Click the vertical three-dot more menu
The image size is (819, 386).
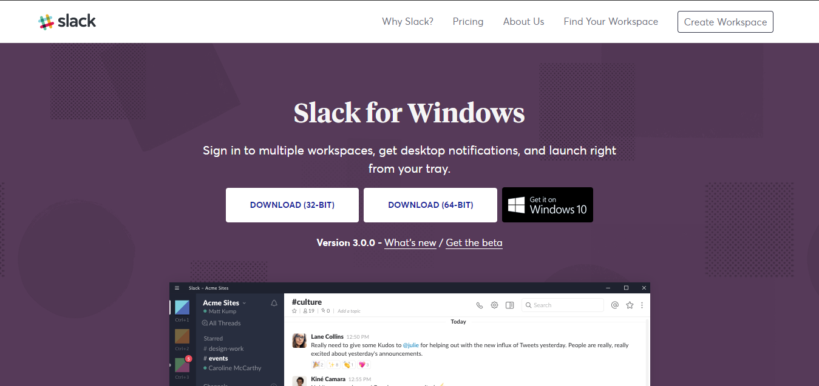pyautogui.click(x=642, y=305)
